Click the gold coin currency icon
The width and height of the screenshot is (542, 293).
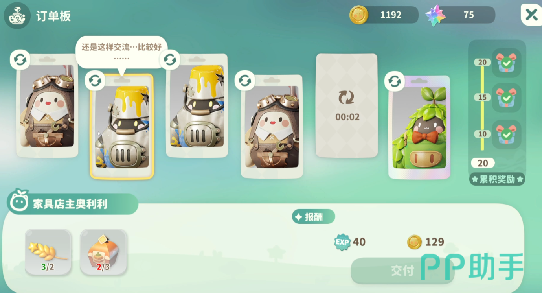pos(359,15)
